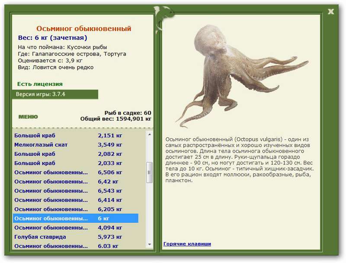Click the Octopus vulgaris description paragraph
Screen dimensions: 346x263
pyautogui.click(x=240, y=160)
